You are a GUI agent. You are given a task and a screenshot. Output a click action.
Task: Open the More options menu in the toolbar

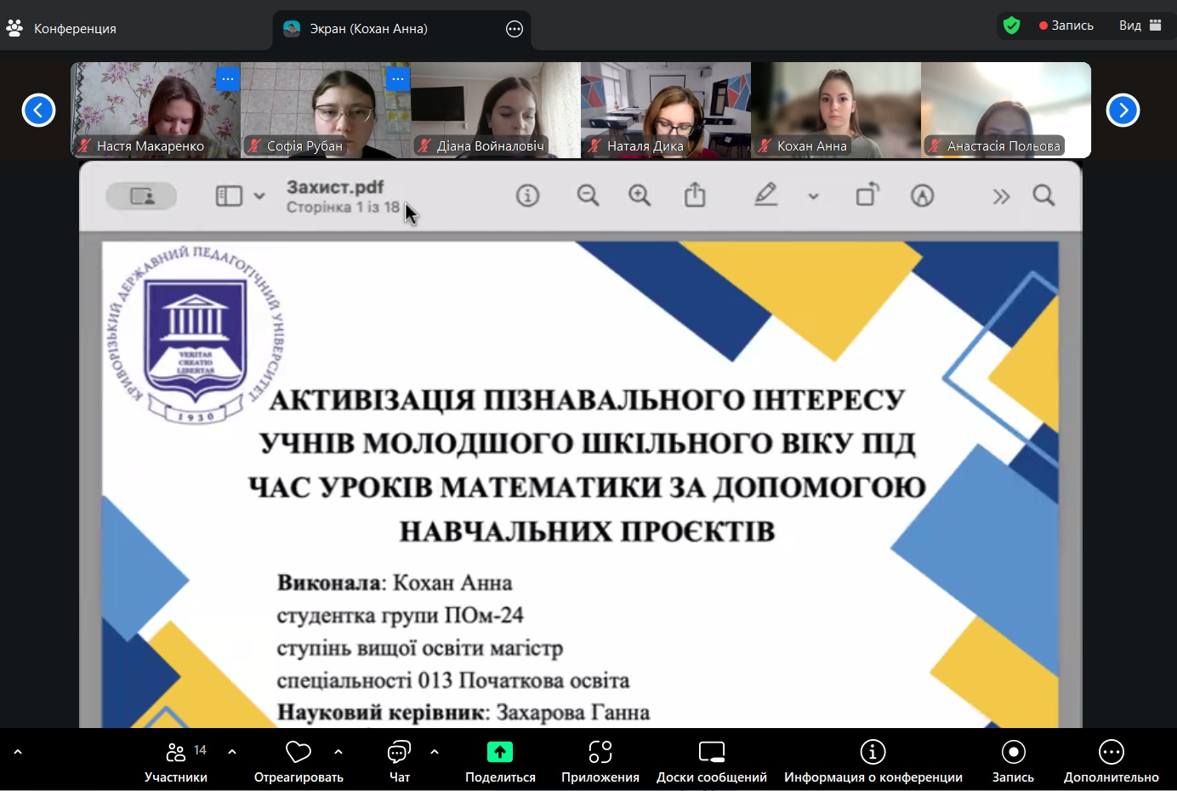1111,761
